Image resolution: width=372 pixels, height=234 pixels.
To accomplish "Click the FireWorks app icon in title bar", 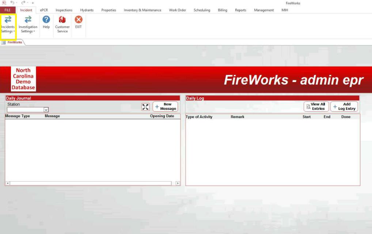I will (4, 3).
